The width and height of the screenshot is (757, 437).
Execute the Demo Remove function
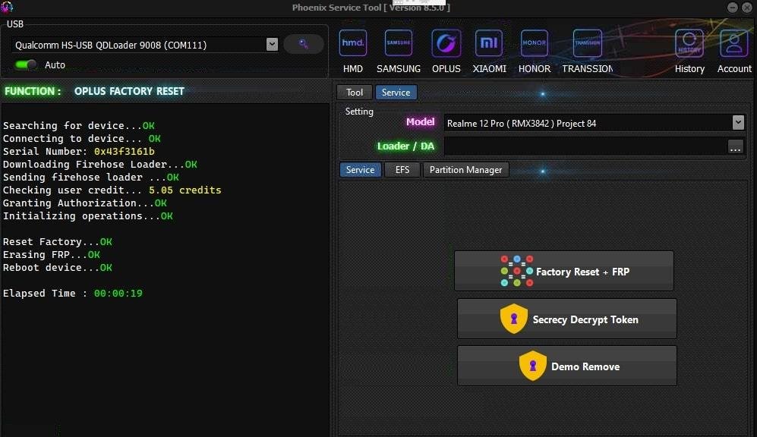tap(566, 366)
